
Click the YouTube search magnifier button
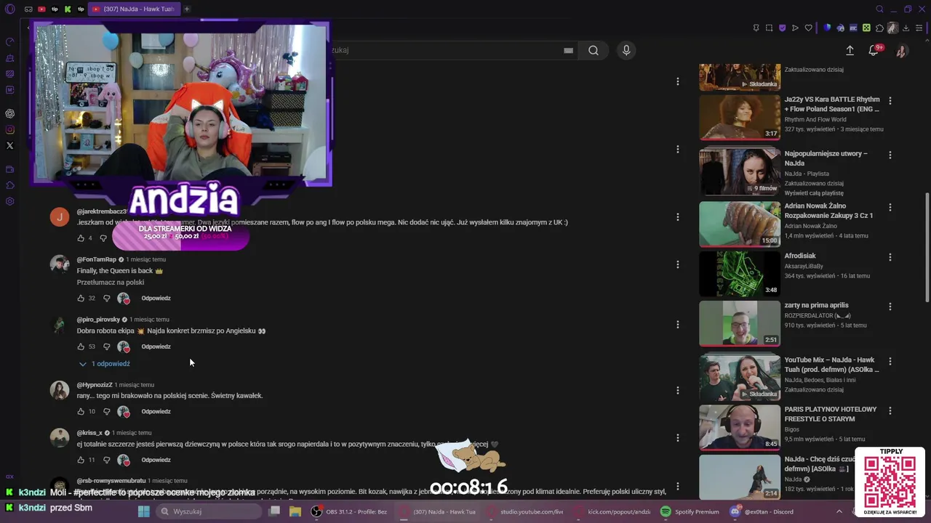pos(594,50)
